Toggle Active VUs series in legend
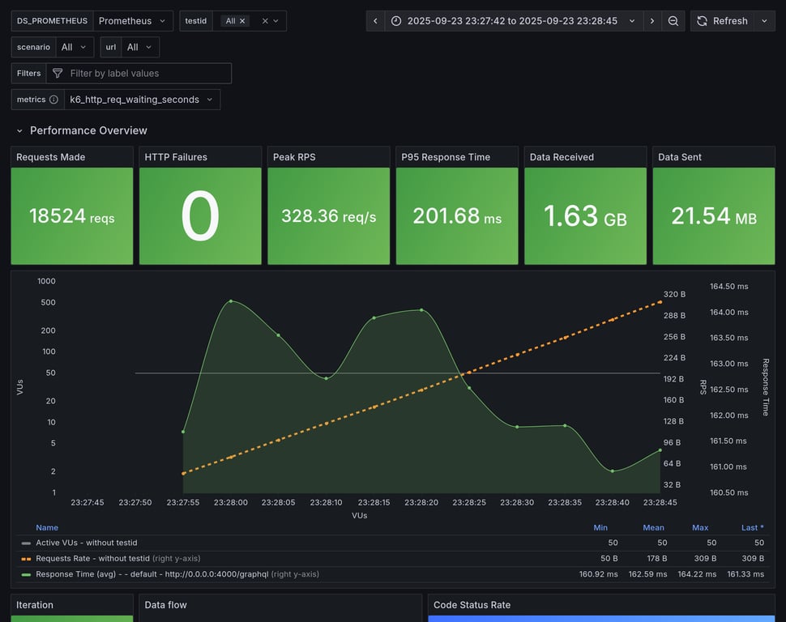This screenshot has width=786, height=622. [86, 543]
